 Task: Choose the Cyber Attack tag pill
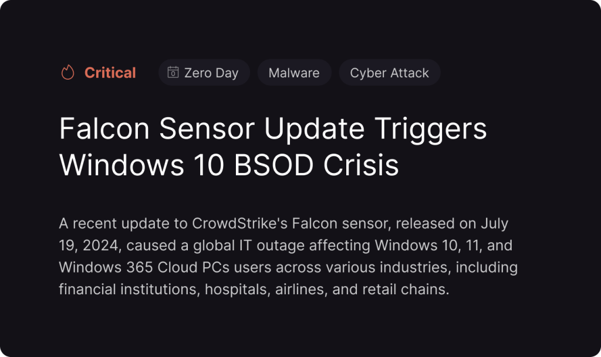(390, 72)
